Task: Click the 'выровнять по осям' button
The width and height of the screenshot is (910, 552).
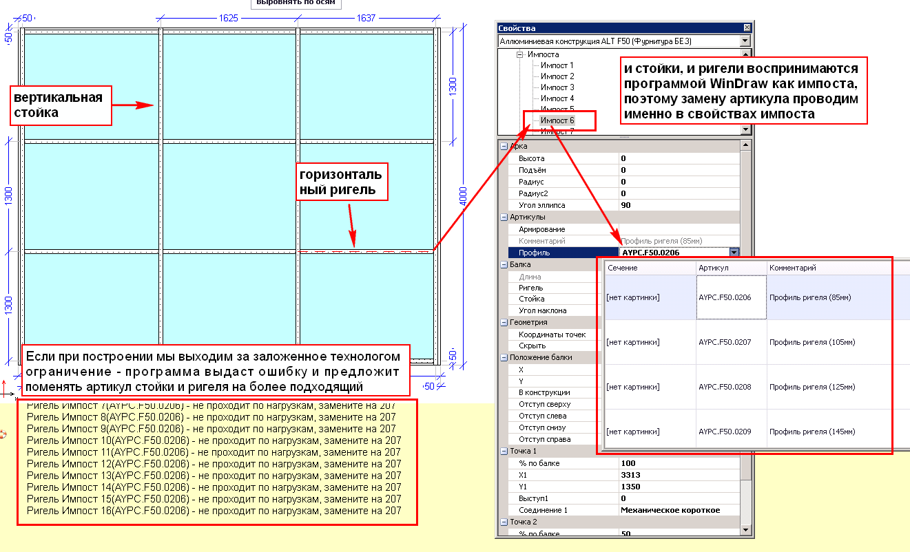Action: [296, 3]
